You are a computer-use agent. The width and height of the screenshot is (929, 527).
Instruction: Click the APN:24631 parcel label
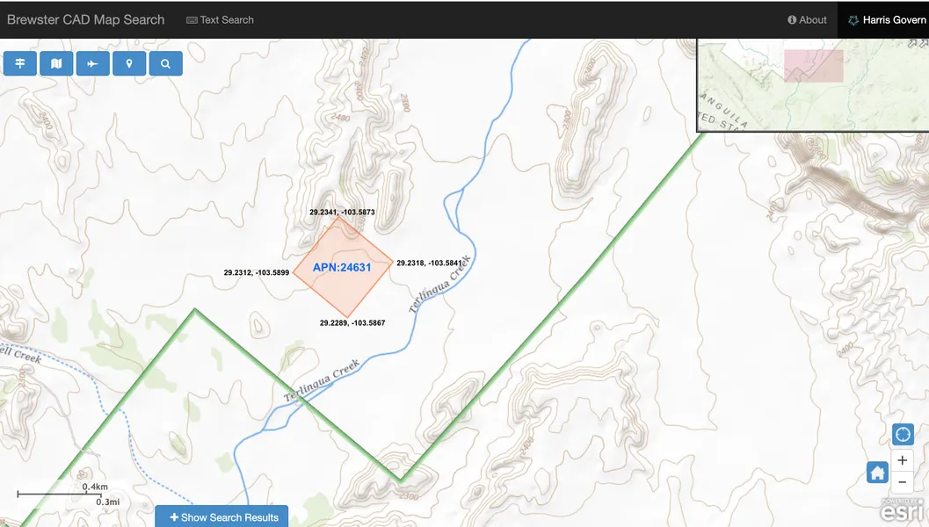pyautogui.click(x=342, y=268)
